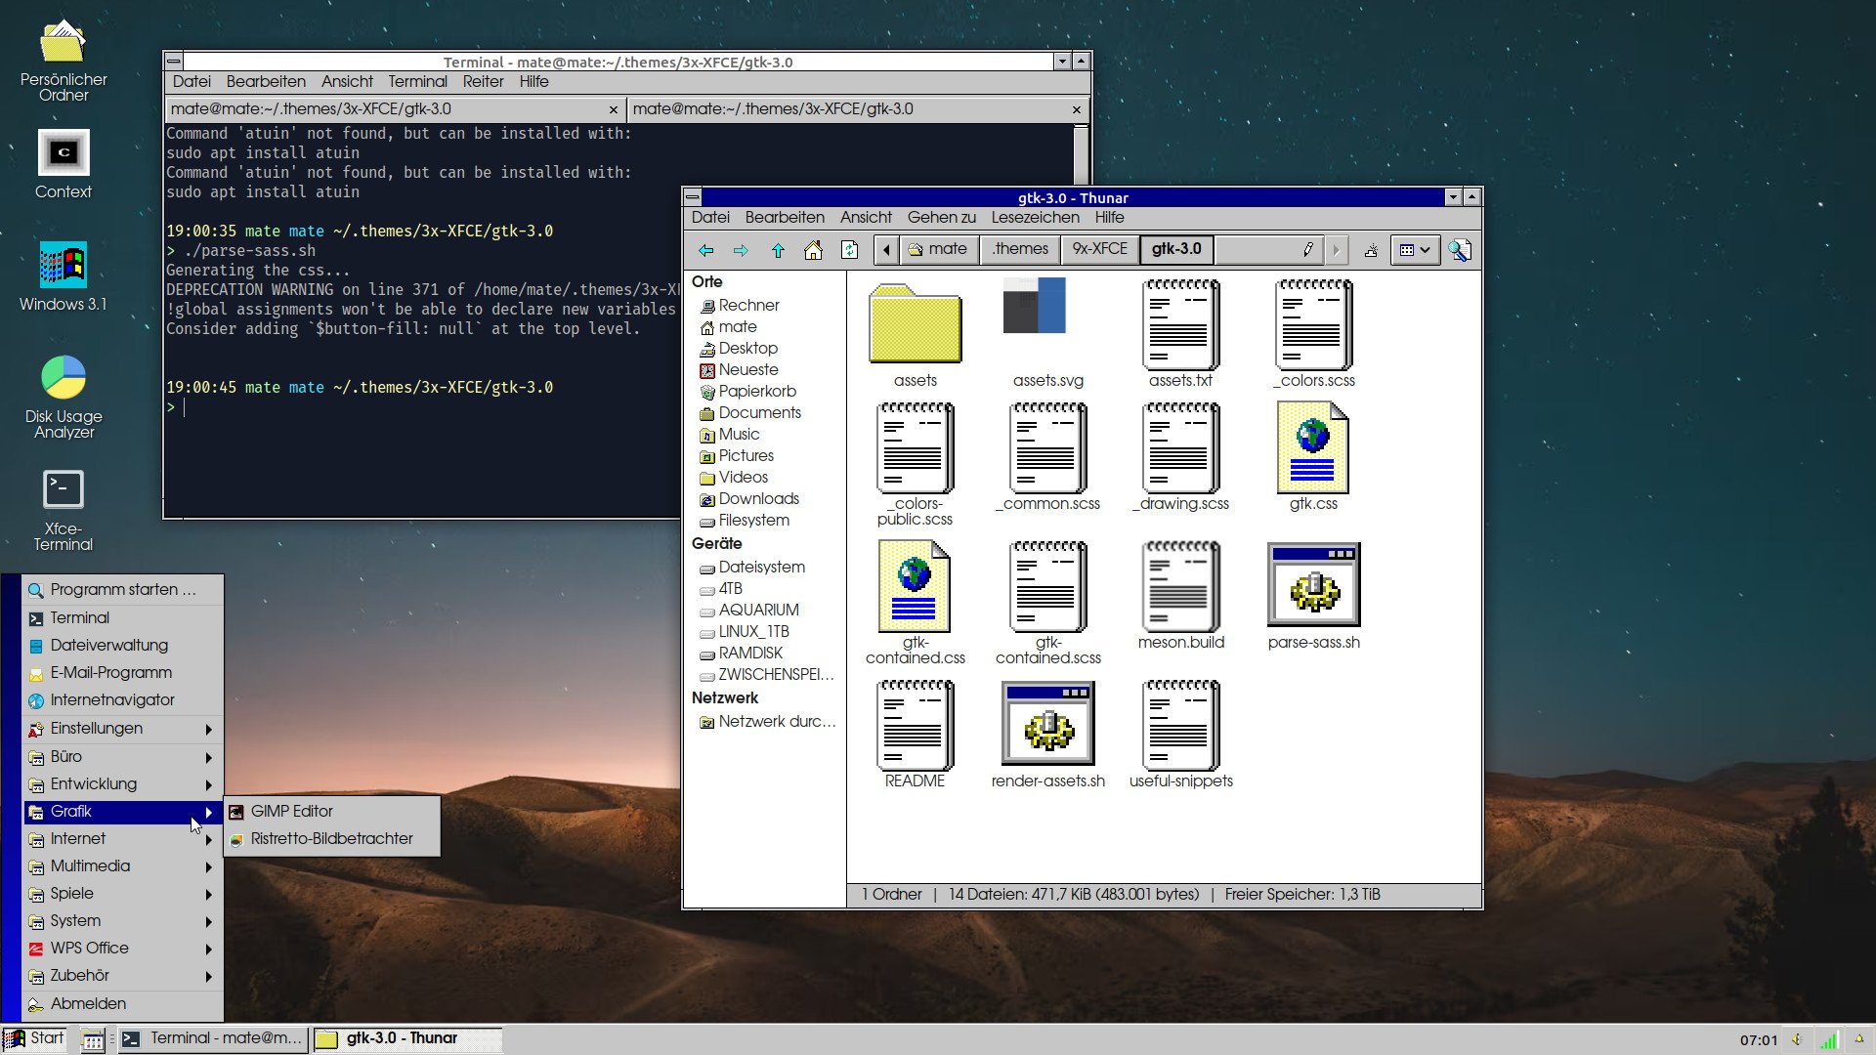Viewport: 1876px width, 1055px height.
Task: Select the parse-sass.sh script icon
Action: pos(1313,585)
